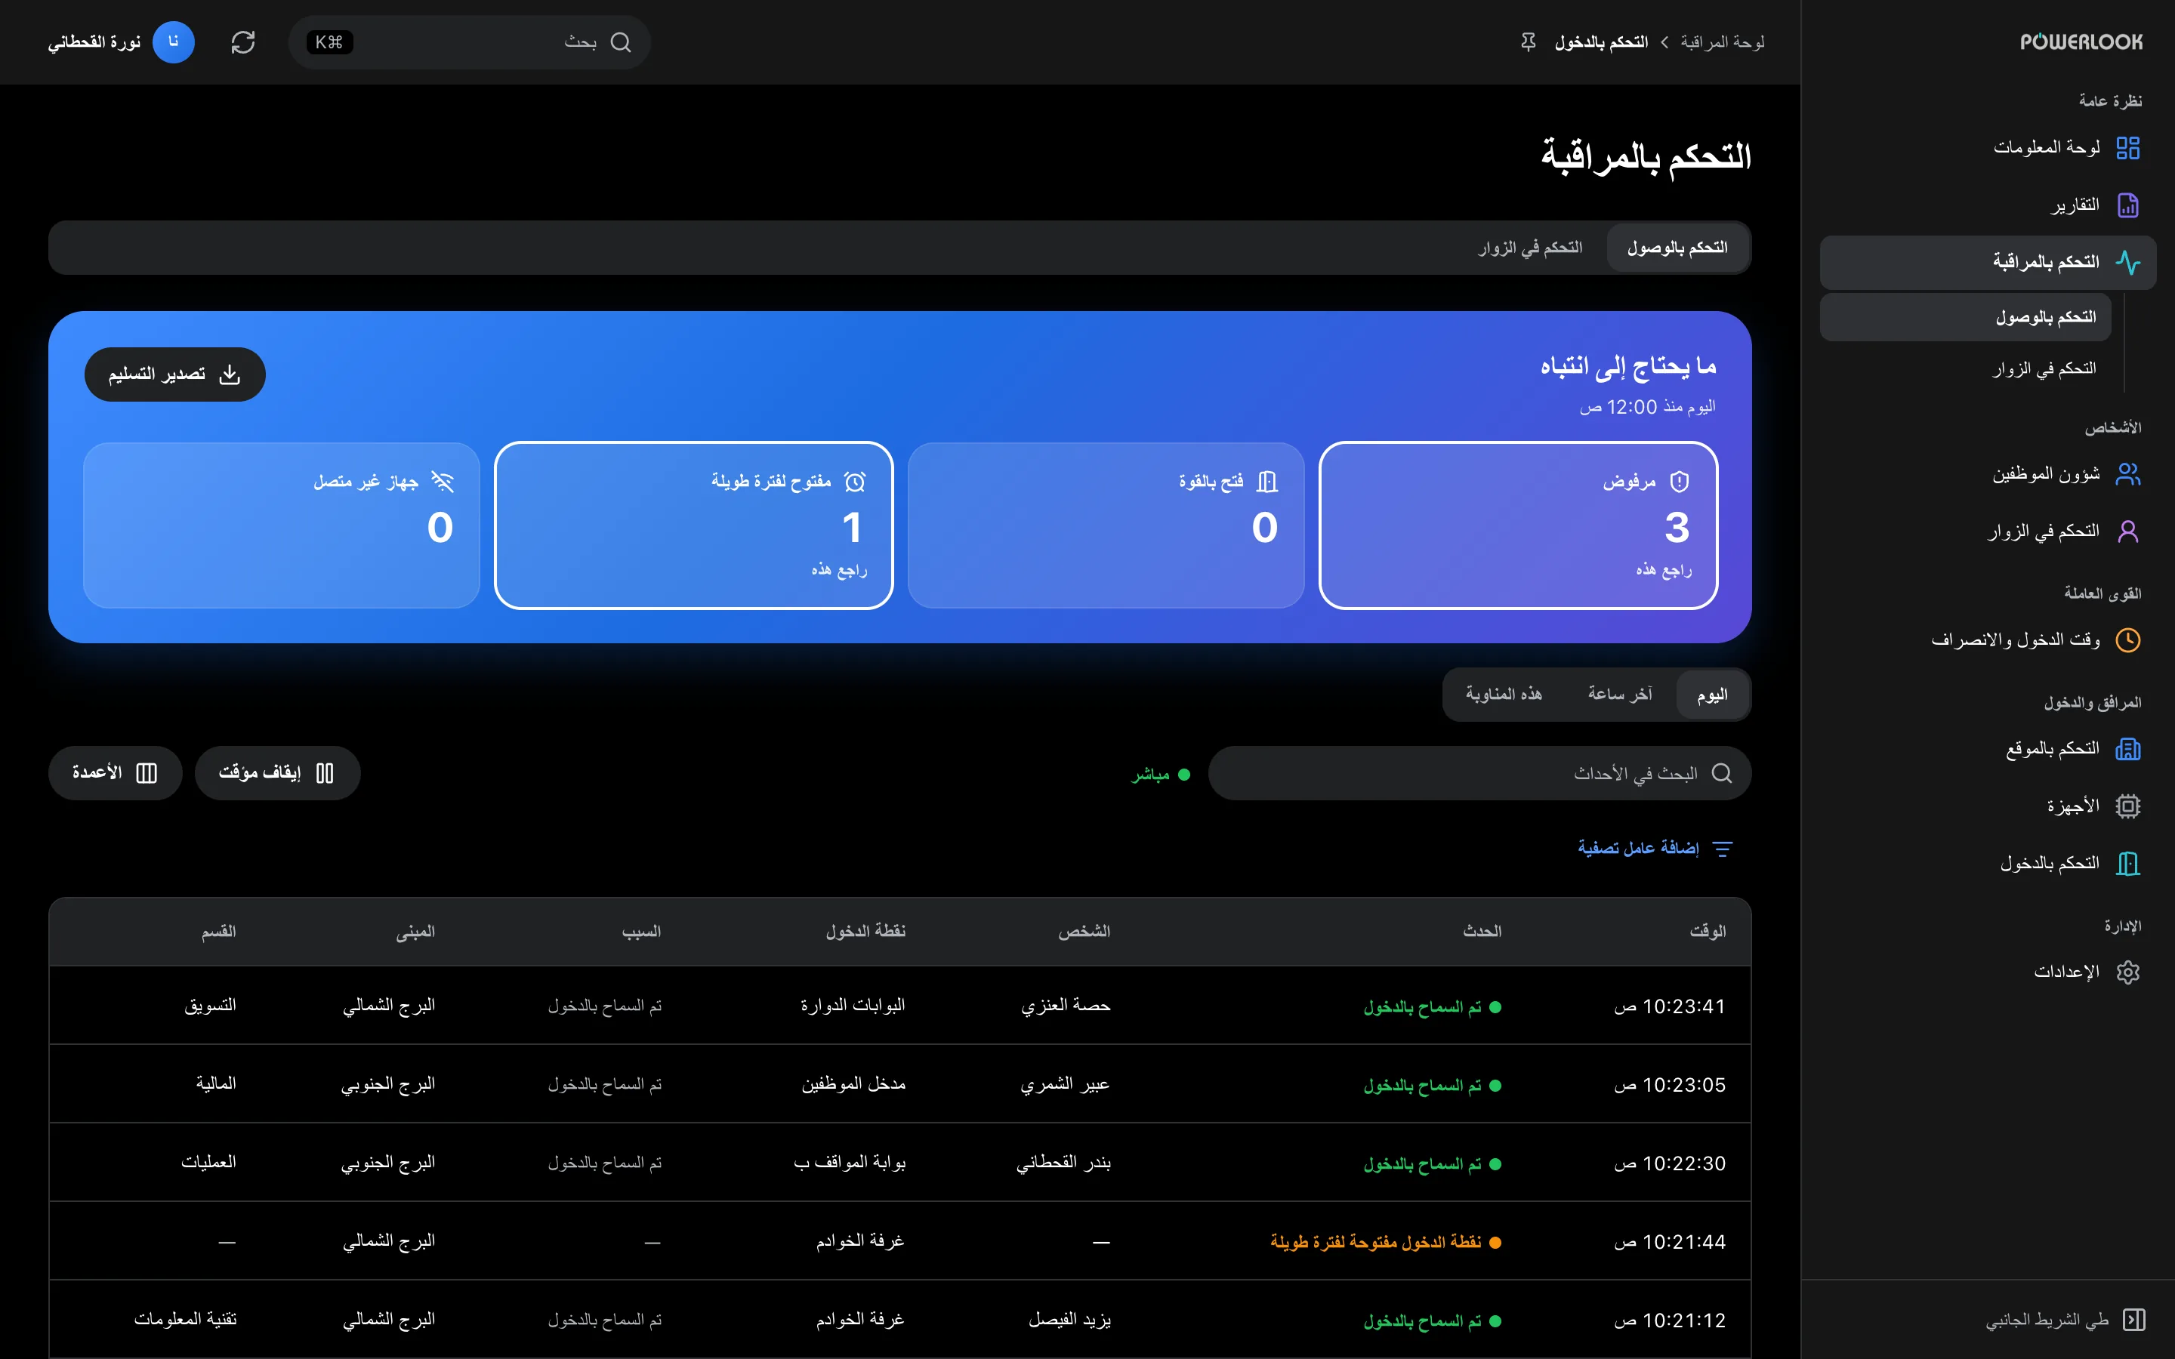The image size is (2175, 1359).
Task: Open the جهاز غير متصل card
Action: 281,525
